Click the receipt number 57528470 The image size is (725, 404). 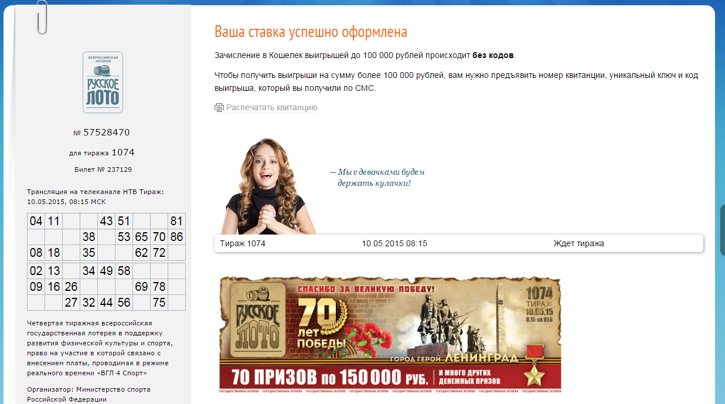coord(106,133)
